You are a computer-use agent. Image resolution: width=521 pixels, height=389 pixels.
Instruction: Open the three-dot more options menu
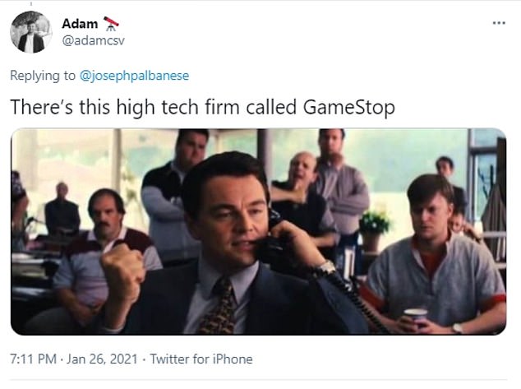coord(499,23)
